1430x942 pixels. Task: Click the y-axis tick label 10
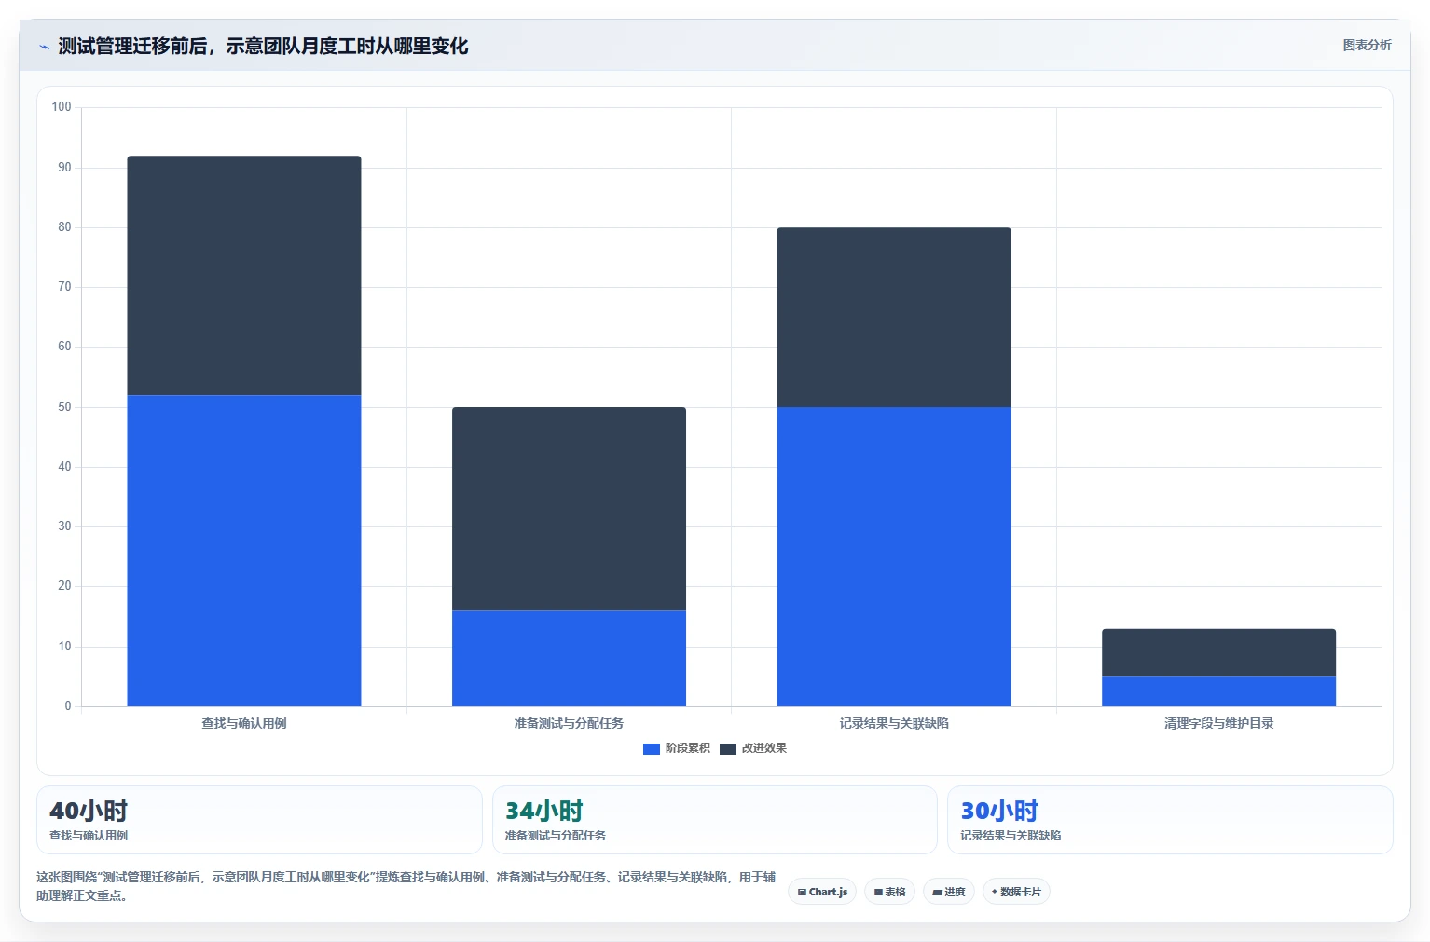pos(64,647)
